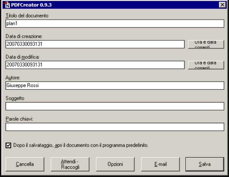
Task: Untick open document after saving checkbox
Action: [x=8, y=145]
